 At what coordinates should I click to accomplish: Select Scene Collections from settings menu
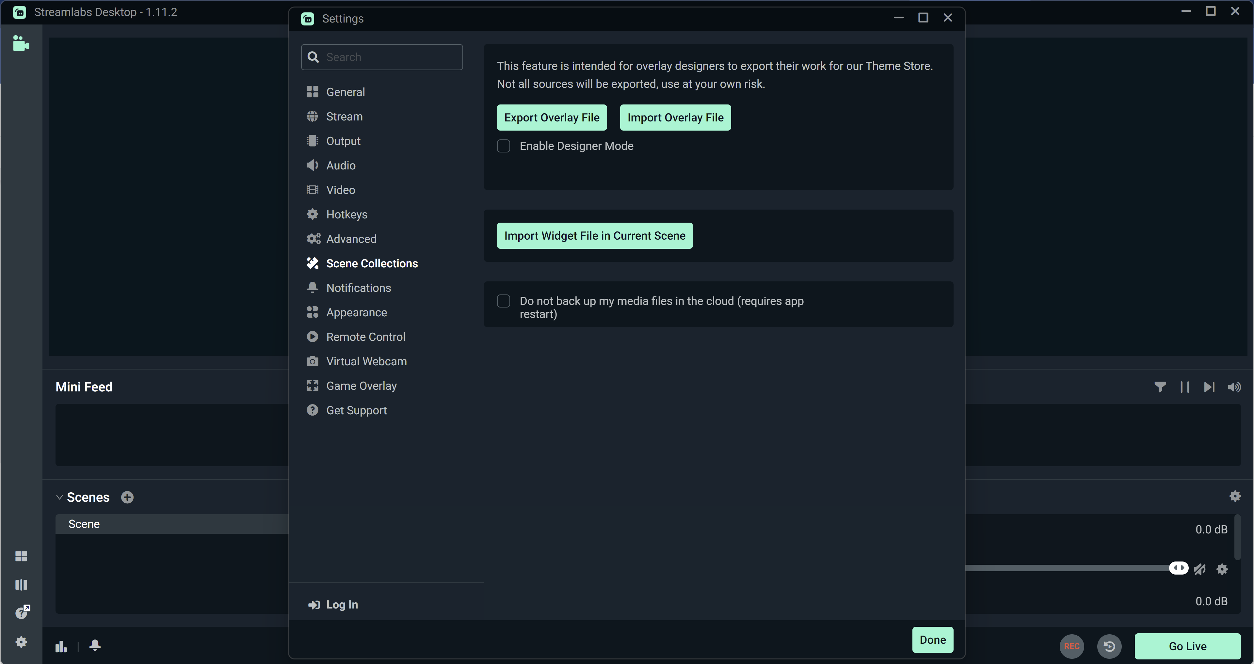(x=372, y=263)
